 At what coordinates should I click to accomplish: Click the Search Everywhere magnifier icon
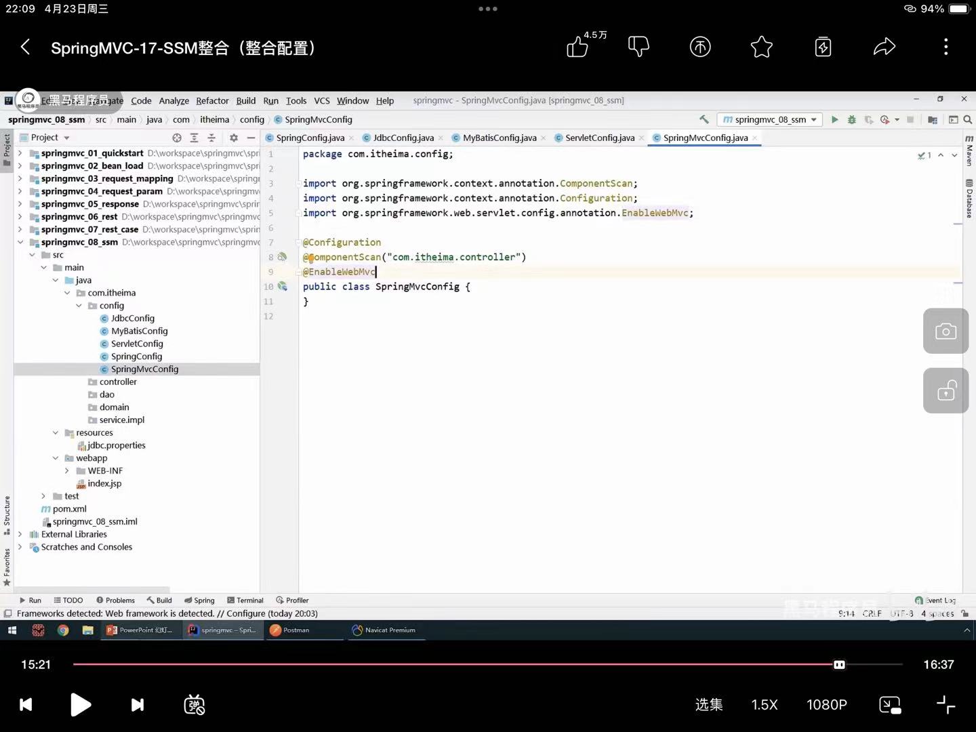tap(968, 119)
